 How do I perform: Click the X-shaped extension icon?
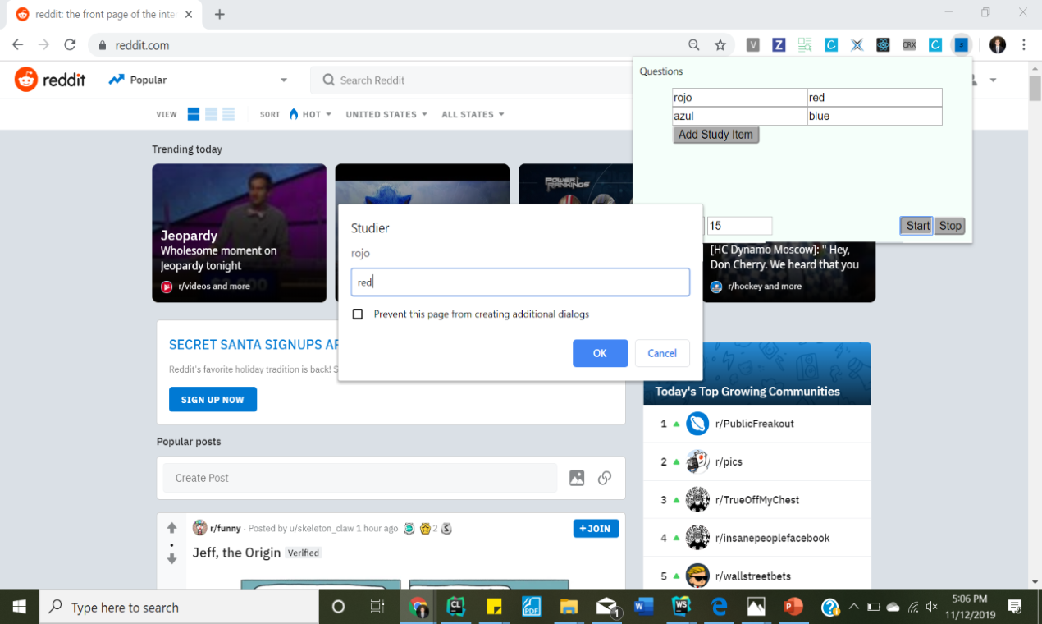click(x=857, y=45)
